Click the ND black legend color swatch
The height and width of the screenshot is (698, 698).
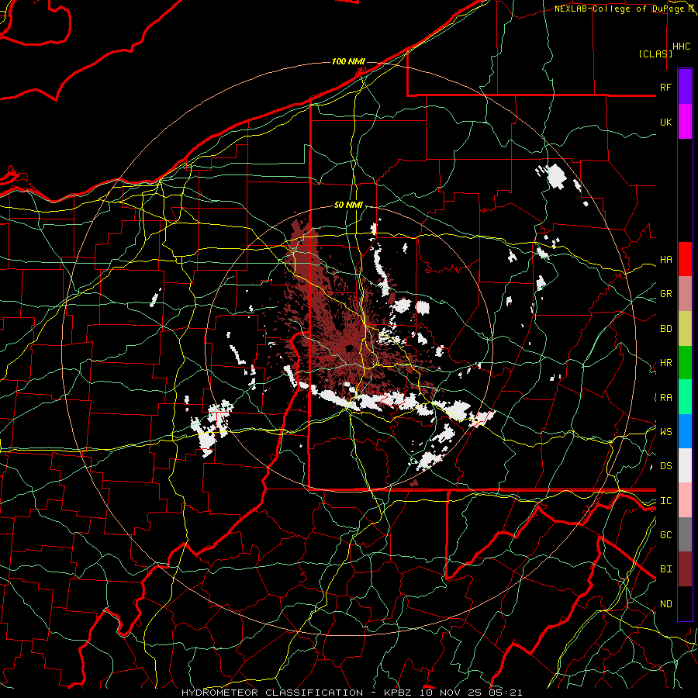pyautogui.click(x=685, y=603)
